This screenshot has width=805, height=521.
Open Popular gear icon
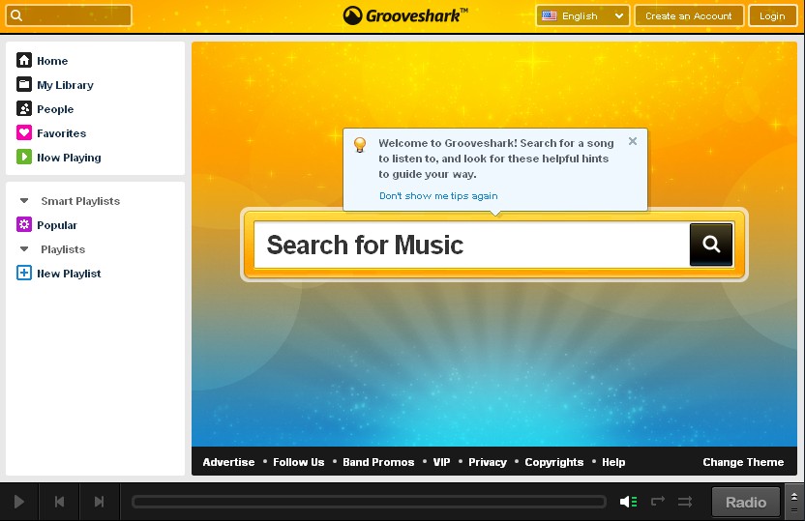tap(24, 224)
